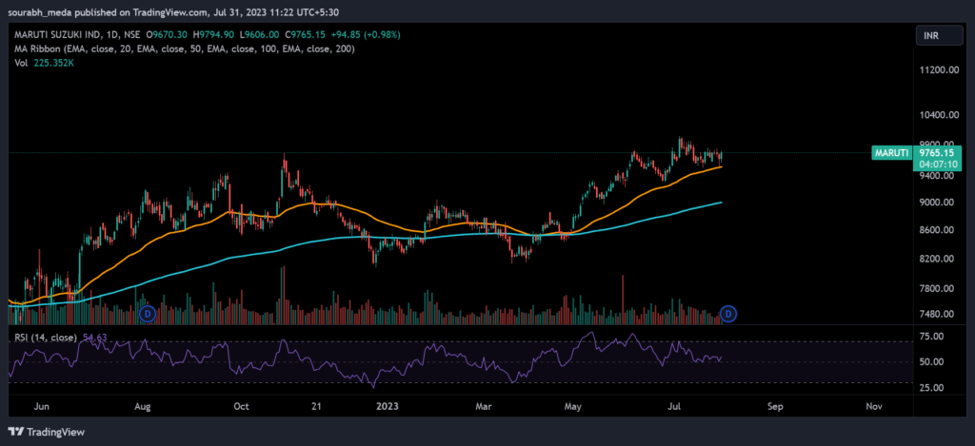Click the 7480.00 price axis label

(936, 314)
